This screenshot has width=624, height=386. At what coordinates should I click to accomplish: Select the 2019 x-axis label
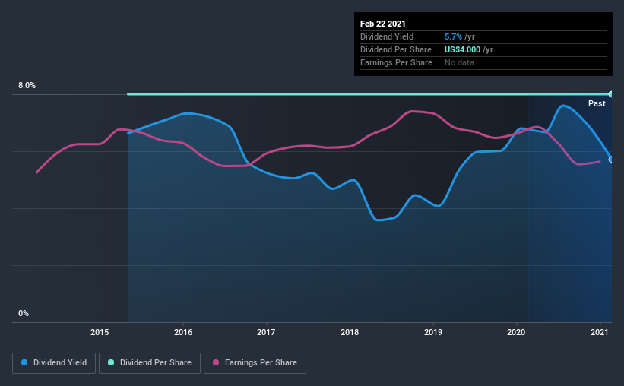433,332
